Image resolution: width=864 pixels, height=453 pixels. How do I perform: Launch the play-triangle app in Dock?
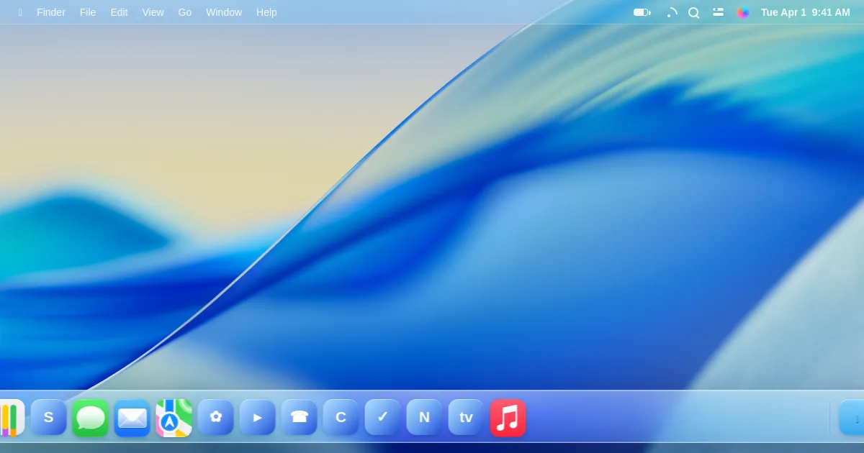click(257, 418)
